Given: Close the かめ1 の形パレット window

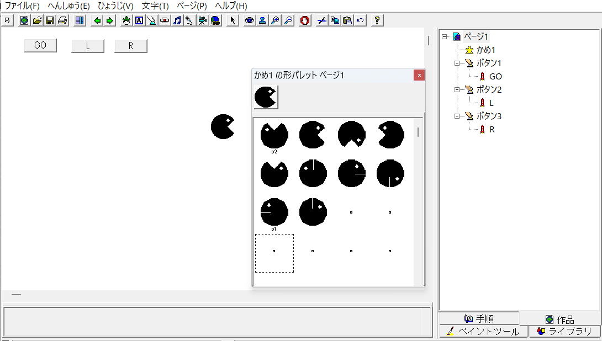Looking at the screenshot, I should 419,75.
